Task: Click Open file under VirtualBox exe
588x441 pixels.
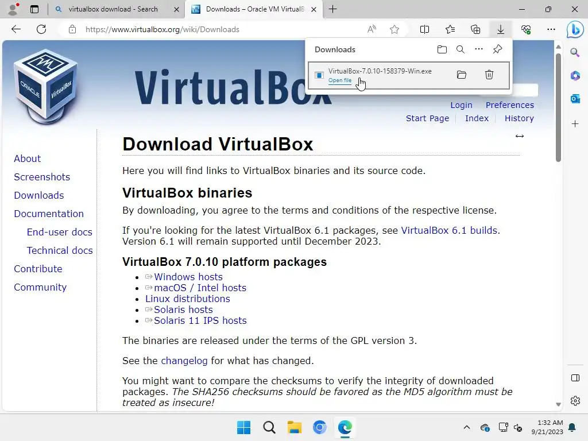Action: (x=340, y=80)
